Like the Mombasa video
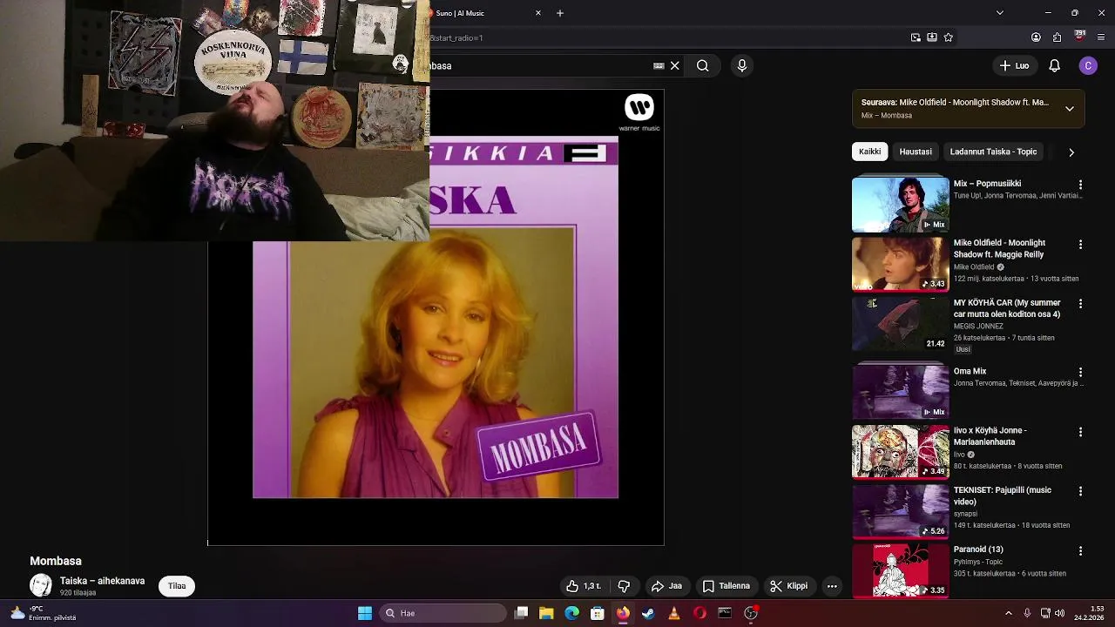Viewport: 1115px width, 627px height. tap(584, 586)
